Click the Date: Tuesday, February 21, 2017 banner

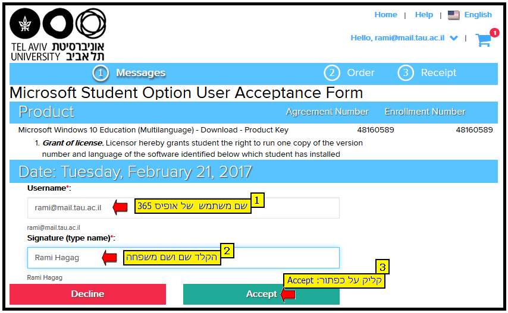click(x=253, y=172)
